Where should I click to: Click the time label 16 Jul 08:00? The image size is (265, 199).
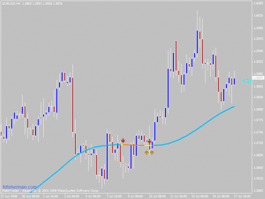(x=221, y=196)
